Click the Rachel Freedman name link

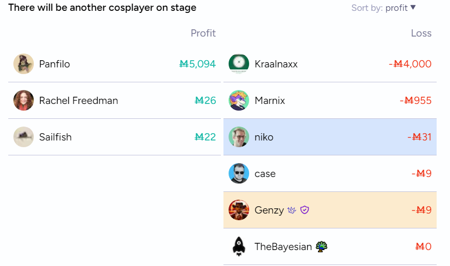(79, 100)
